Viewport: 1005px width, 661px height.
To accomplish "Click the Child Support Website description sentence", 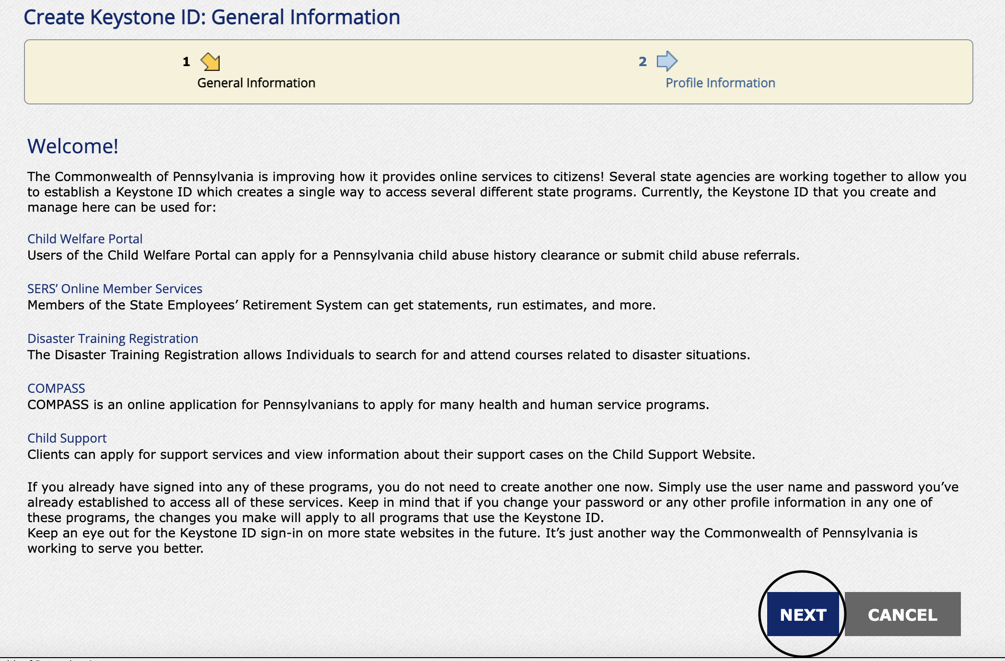I will point(391,455).
